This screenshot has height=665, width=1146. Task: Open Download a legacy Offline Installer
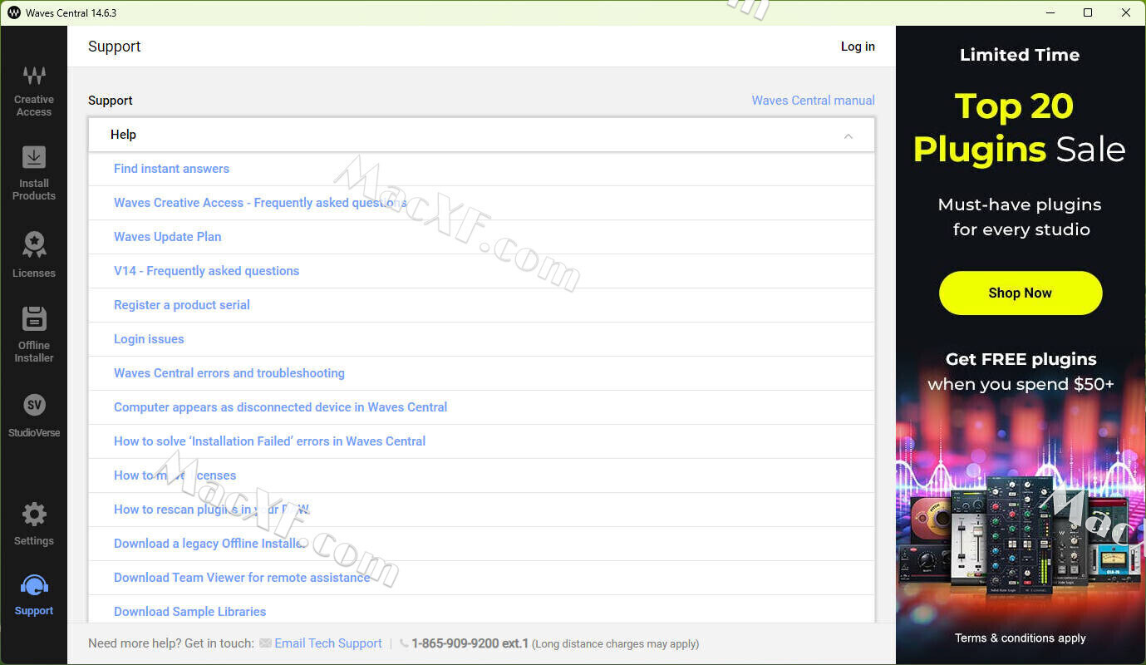(x=210, y=544)
